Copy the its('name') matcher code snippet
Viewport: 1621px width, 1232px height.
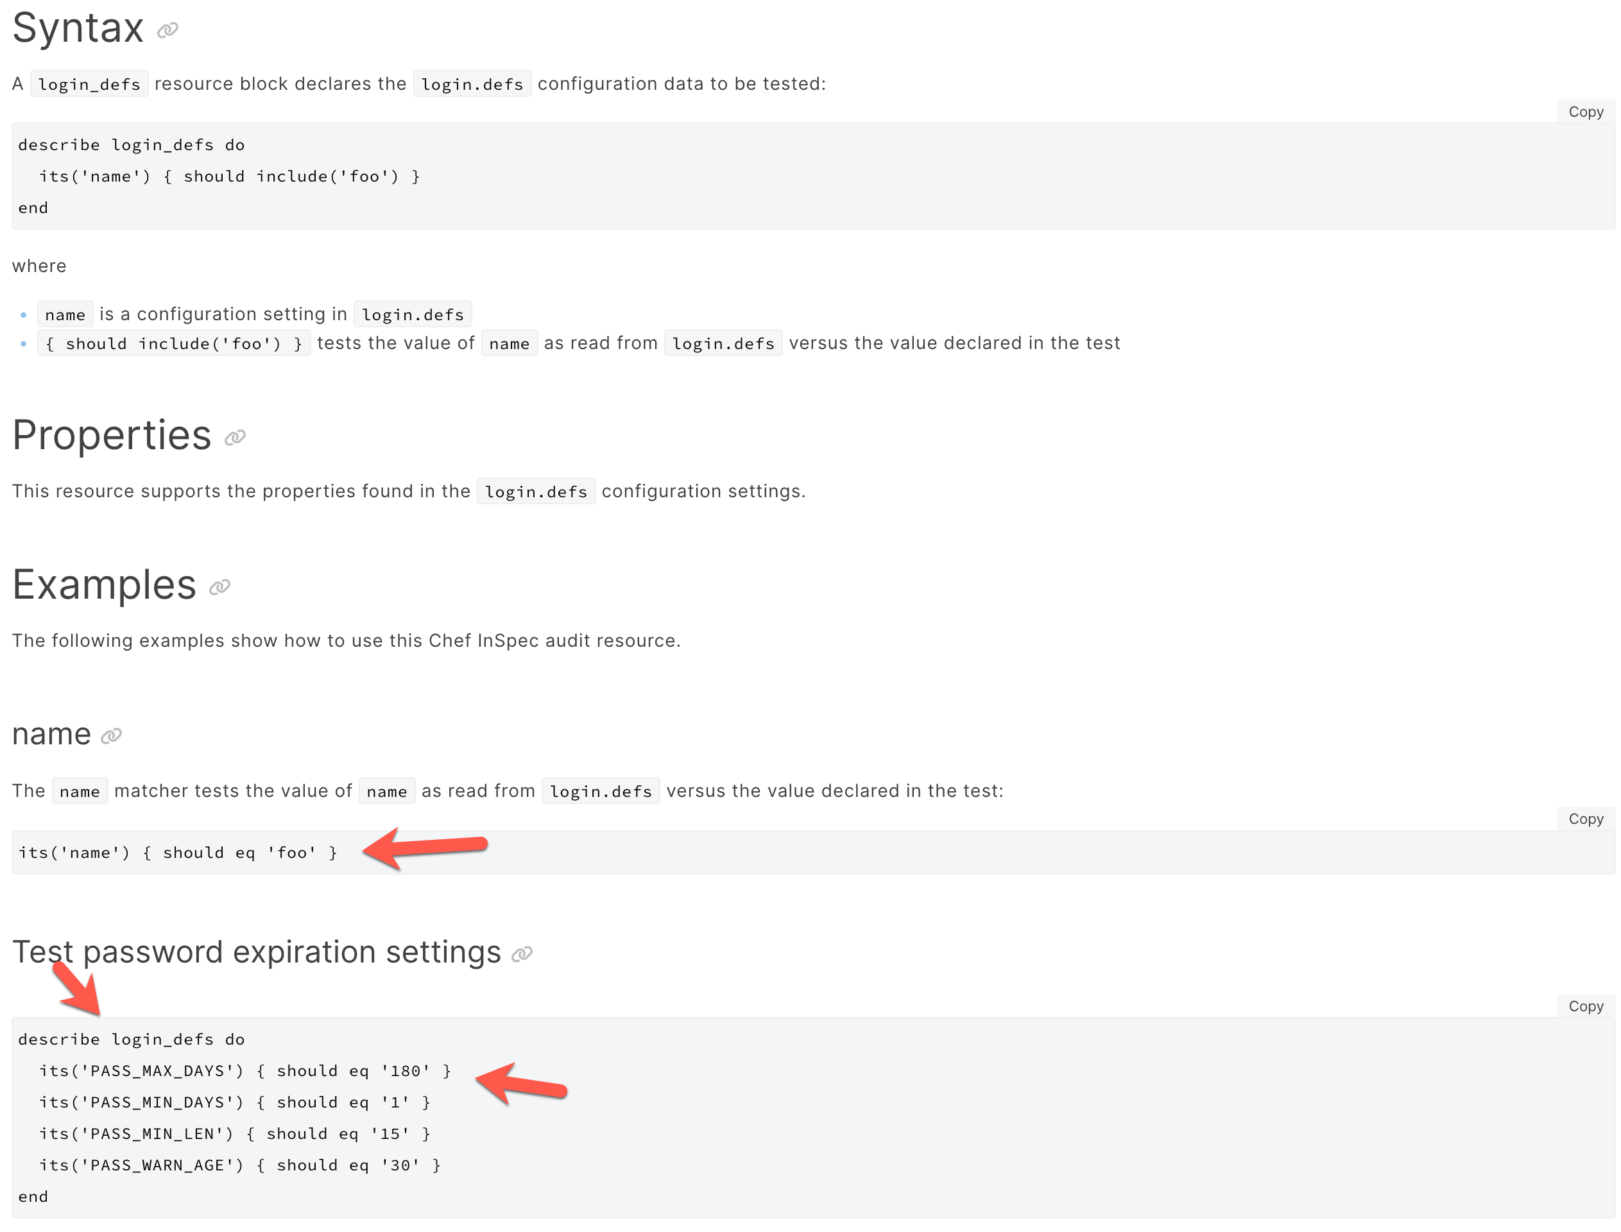click(x=1584, y=819)
